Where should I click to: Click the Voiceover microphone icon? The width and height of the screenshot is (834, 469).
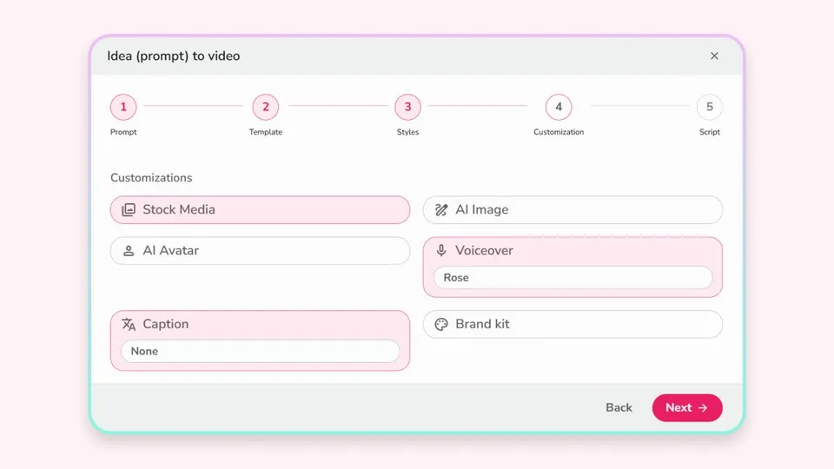click(x=441, y=250)
